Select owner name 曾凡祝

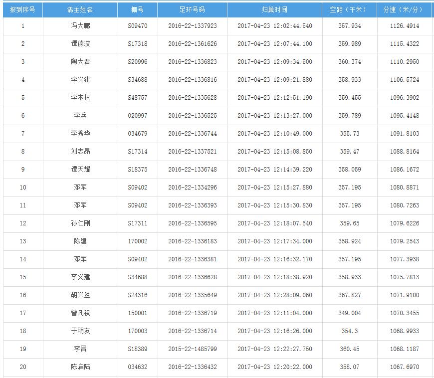click(x=80, y=313)
